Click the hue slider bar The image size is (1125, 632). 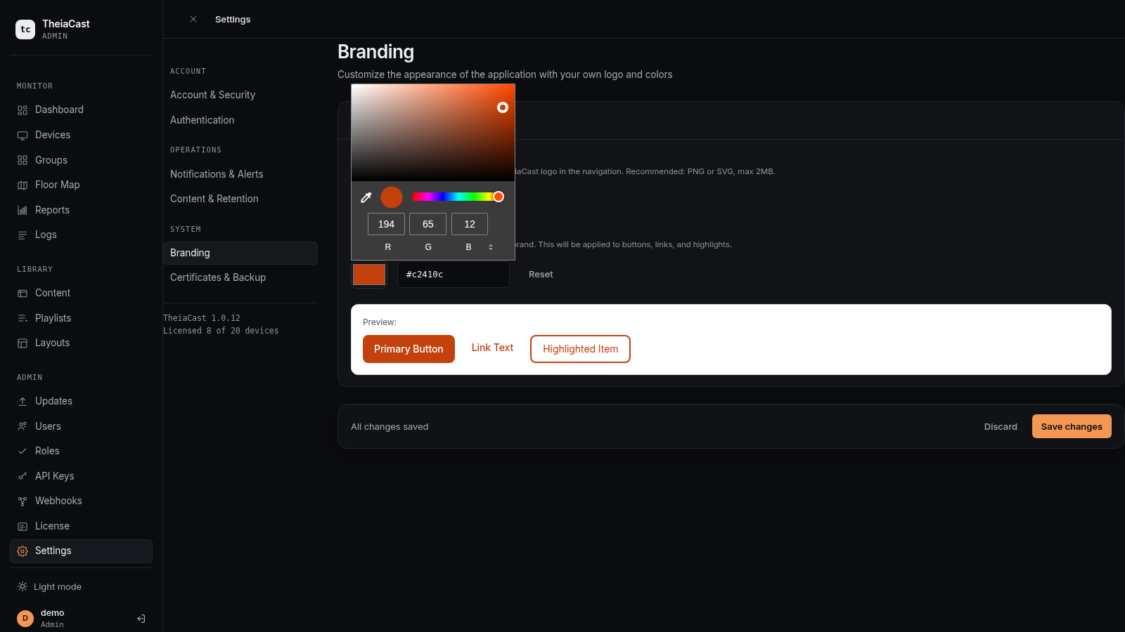(458, 197)
